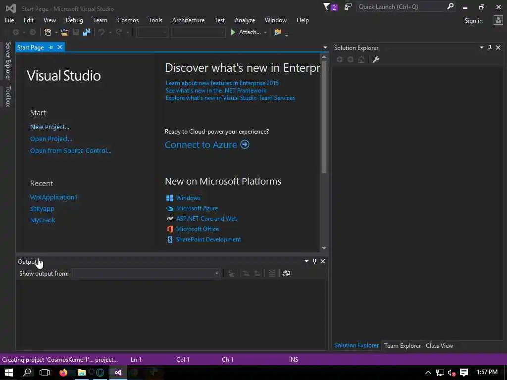507x380 pixels.
Task: Click the Windows logo icon under Microsoft Platforms
Action: pyautogui.click(x=169, y=198)
